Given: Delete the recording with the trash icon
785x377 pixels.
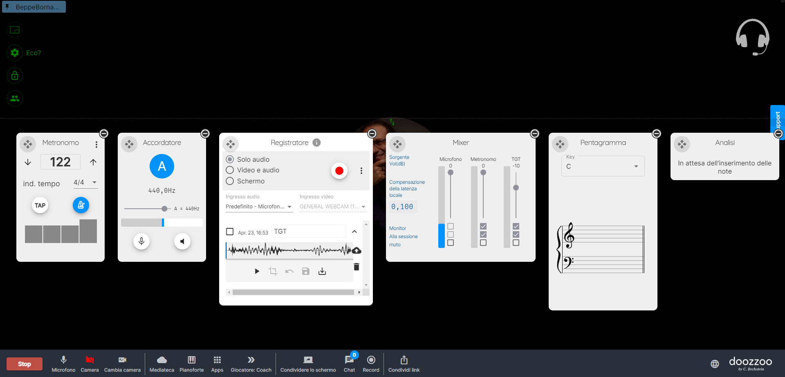Looking at the screenshot, I should [357, 267].
